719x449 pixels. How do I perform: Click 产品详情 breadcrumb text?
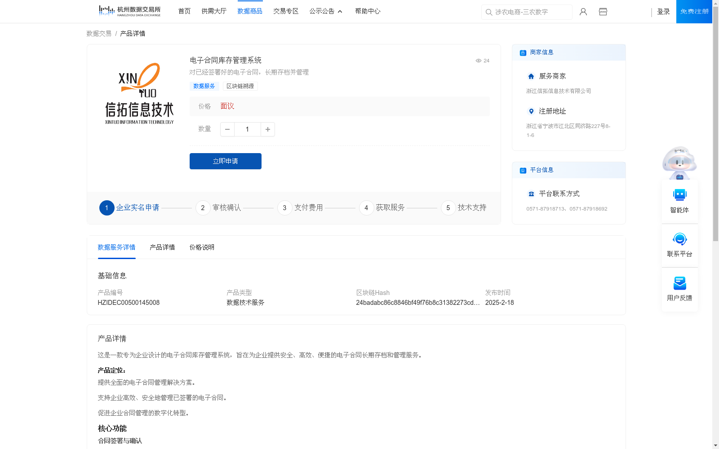click(x=133, y=34)
